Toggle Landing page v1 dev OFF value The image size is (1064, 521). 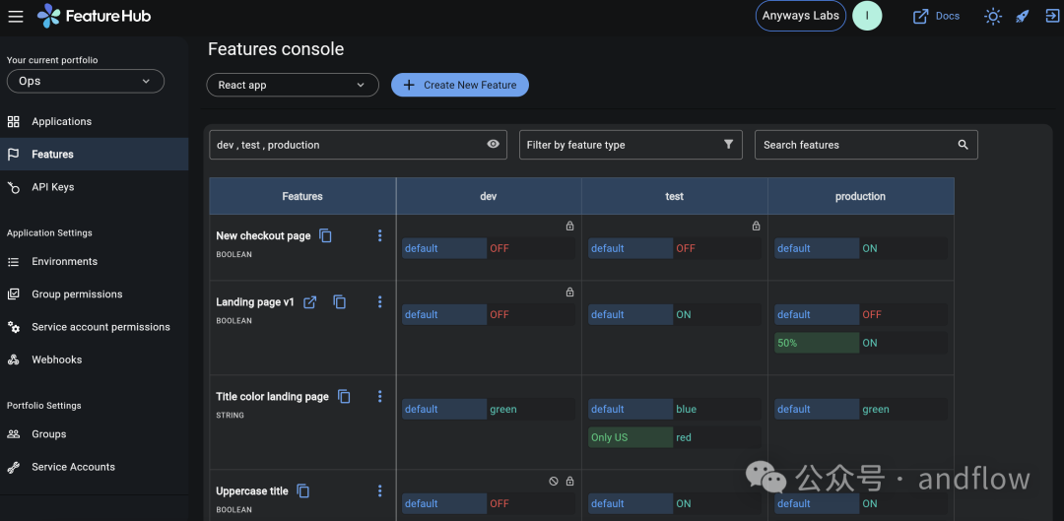point(531,315)
